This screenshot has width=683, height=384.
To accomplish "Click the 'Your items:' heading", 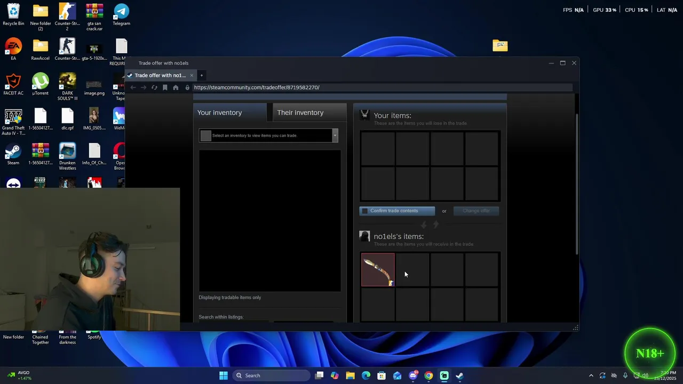I will pyautogui.click(x=392, y=115).
